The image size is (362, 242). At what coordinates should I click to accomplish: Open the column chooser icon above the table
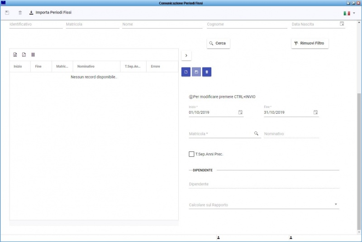33,55
